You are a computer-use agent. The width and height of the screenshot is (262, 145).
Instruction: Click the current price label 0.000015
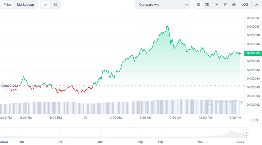[x=253, y=53]
